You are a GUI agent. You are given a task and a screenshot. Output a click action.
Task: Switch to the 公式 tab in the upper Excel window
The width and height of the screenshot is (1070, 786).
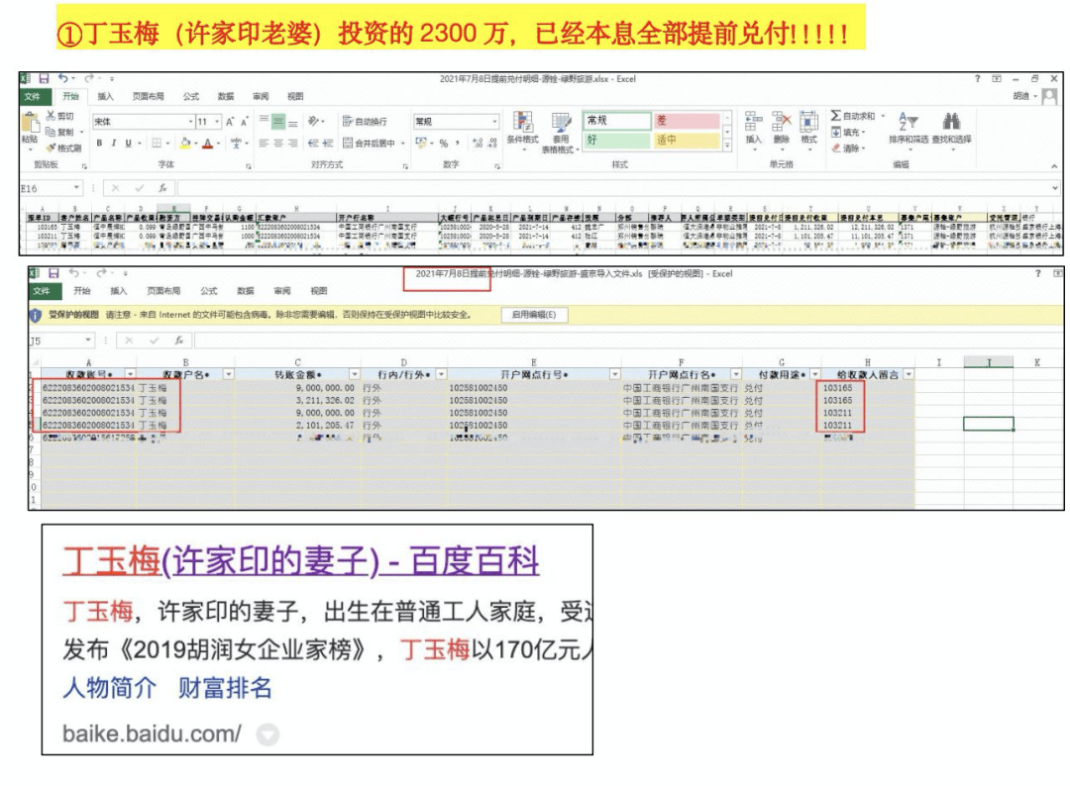(x=191, y=97)
